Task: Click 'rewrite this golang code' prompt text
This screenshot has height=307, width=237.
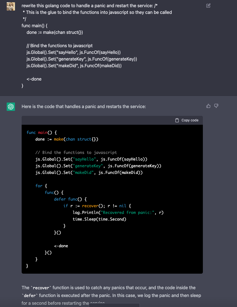Action: [x=90, y=6]
